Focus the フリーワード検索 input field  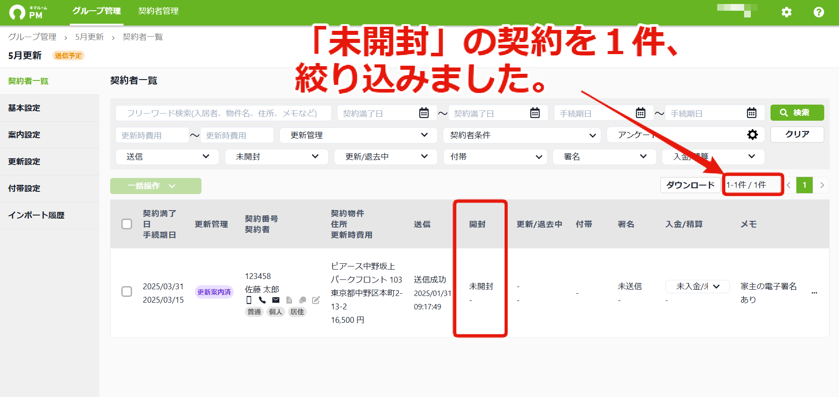click(x=224, y=113)
